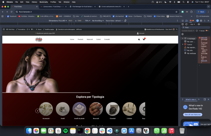Click the inspect element picker icon
The height and width of the screenshot is (136, 211).
[x=183, y=21]
